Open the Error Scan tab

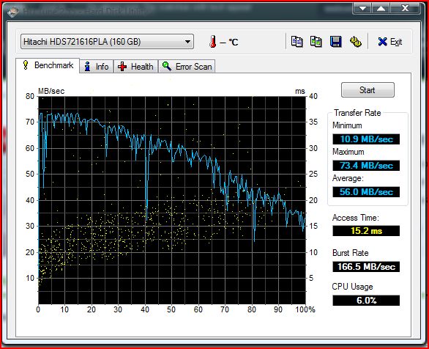pyautogui.click(x=187, y=67)
